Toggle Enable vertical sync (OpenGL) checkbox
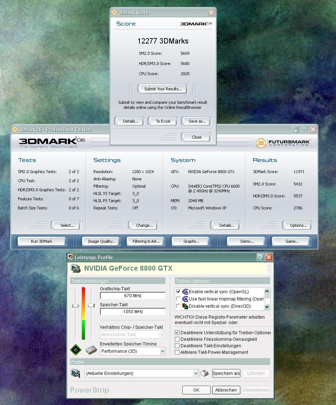Screen dimensions: 336x405 pyautogui.click(x=178, y=292)
